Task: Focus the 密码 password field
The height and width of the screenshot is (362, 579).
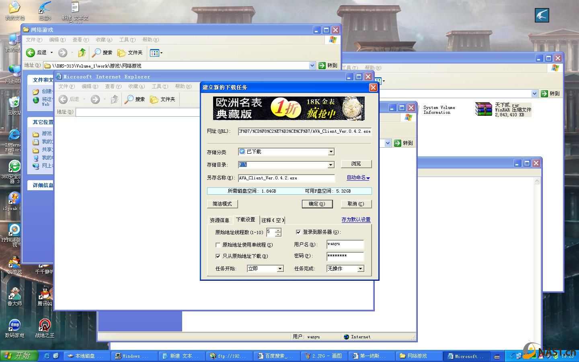Action: [x=345, y=256]
